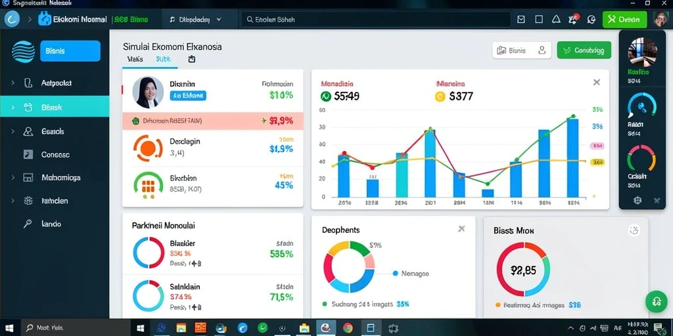Open Chrome from the Windows taskbar
This screenshot has height=336, width=673.
[348, 328]
